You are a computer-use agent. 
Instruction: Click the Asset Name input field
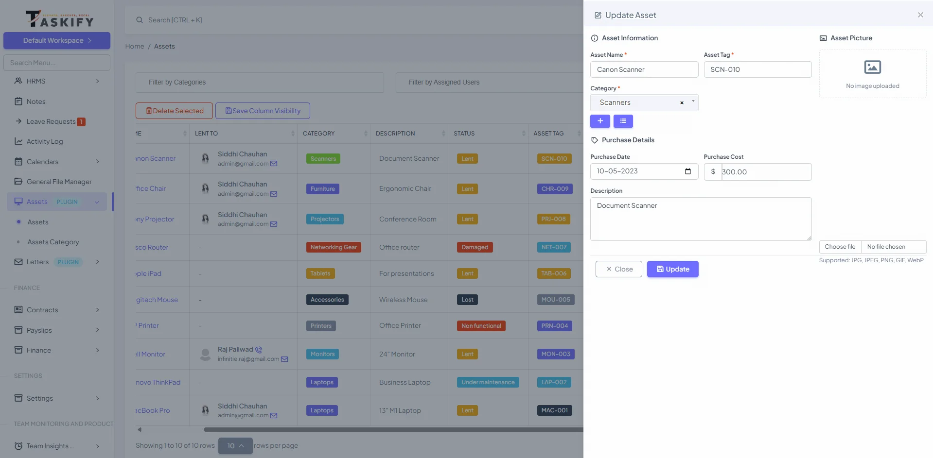pyautogui.click(x=644, y=69)
